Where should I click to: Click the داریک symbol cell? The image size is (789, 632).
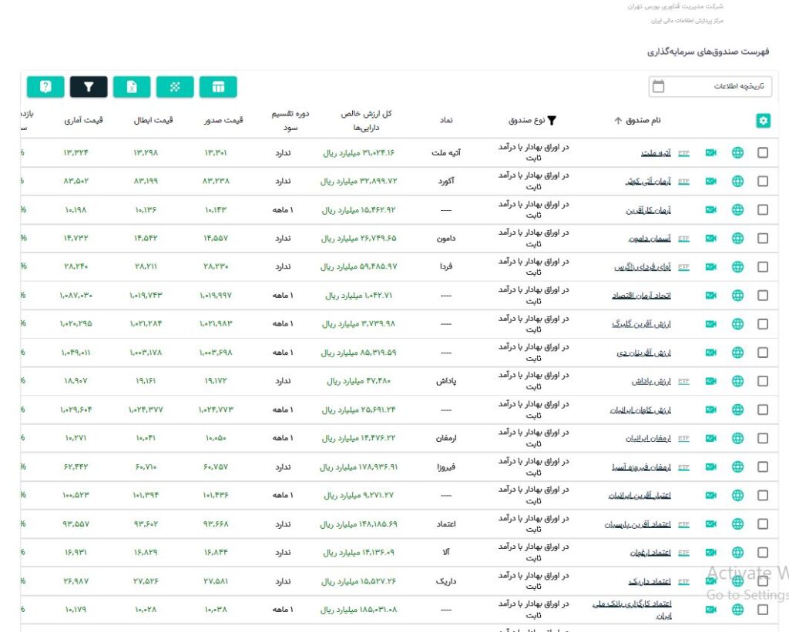click(x=446, y=581)
